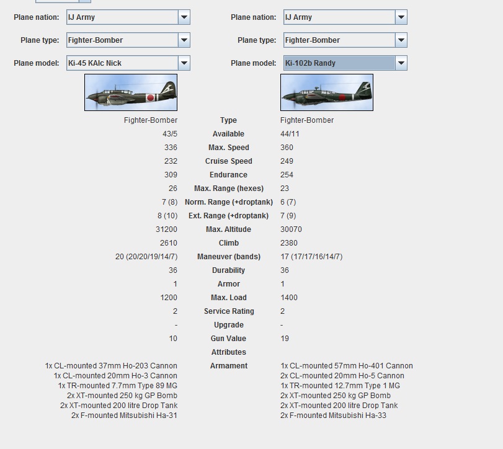Image resolution: width=503 pixels, height=449 pixels.
Task: Click Nick's maneuver value 20 (20/20/19/14/7)
Action: click(146, 257)
